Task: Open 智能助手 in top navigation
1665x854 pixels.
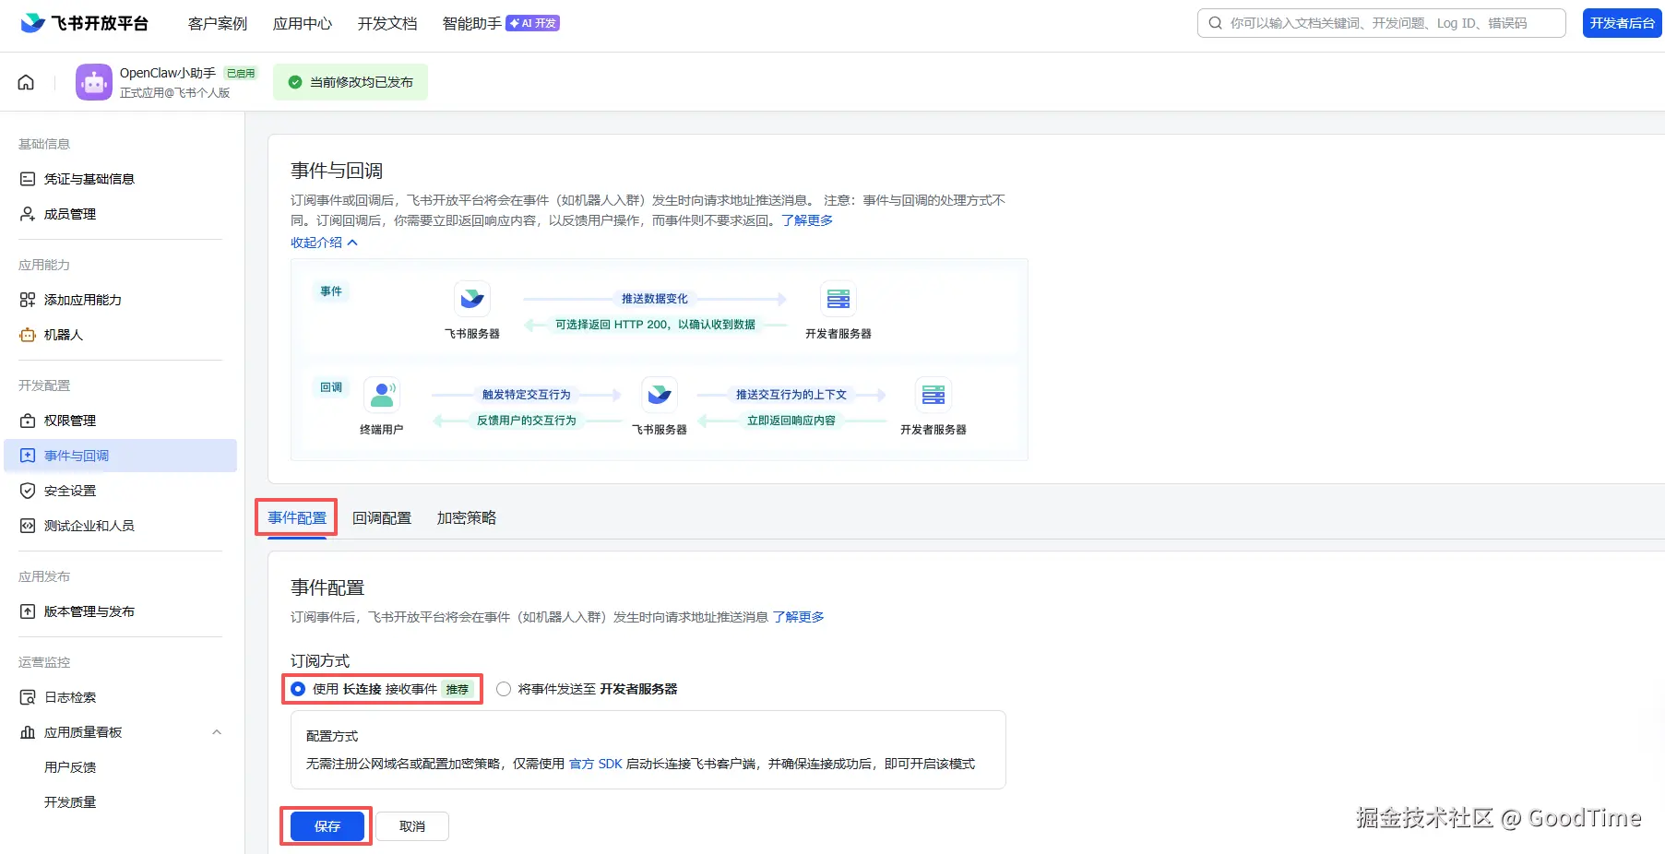Action: 472,23
